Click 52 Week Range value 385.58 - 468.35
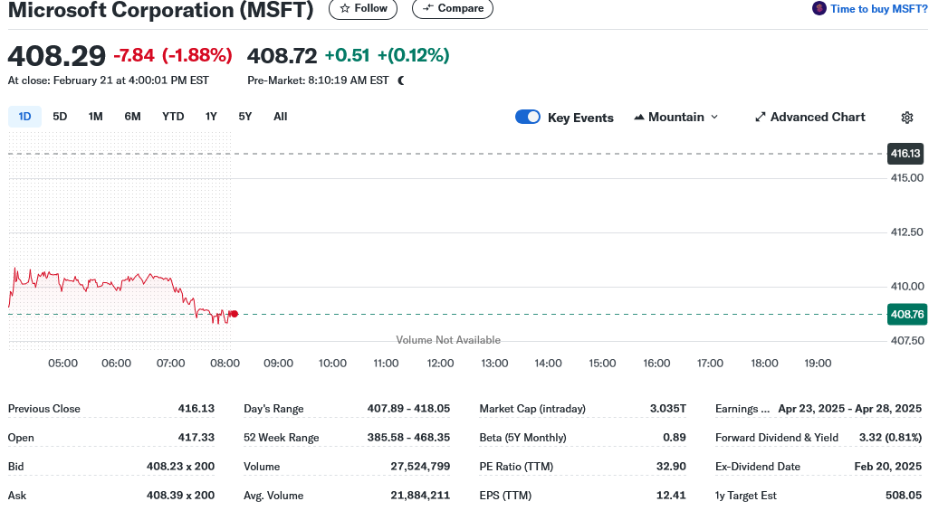The image size is (948, 511). click(408, 438)
